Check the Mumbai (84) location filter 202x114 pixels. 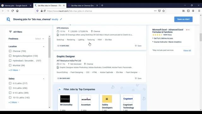[x=10, y=65]
